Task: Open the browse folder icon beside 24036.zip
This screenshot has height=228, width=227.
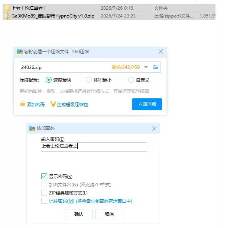Action: pyautogui.click(x=156, y=67)
